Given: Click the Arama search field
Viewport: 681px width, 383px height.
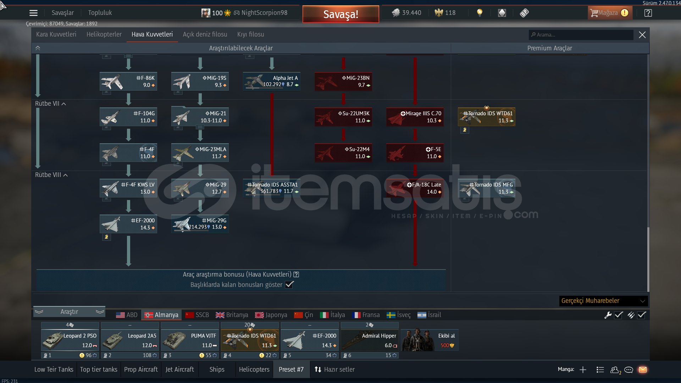Looking at the screenshot, I should pos(581,35).
